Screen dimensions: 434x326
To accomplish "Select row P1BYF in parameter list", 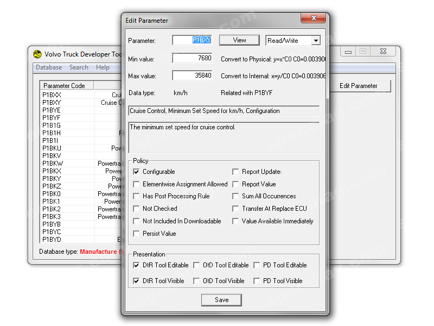I will click(x=81, y=118).
